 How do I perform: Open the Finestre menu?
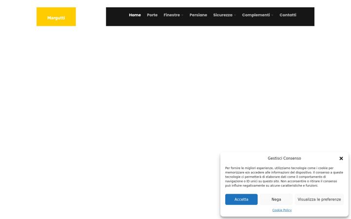[172, 15]
